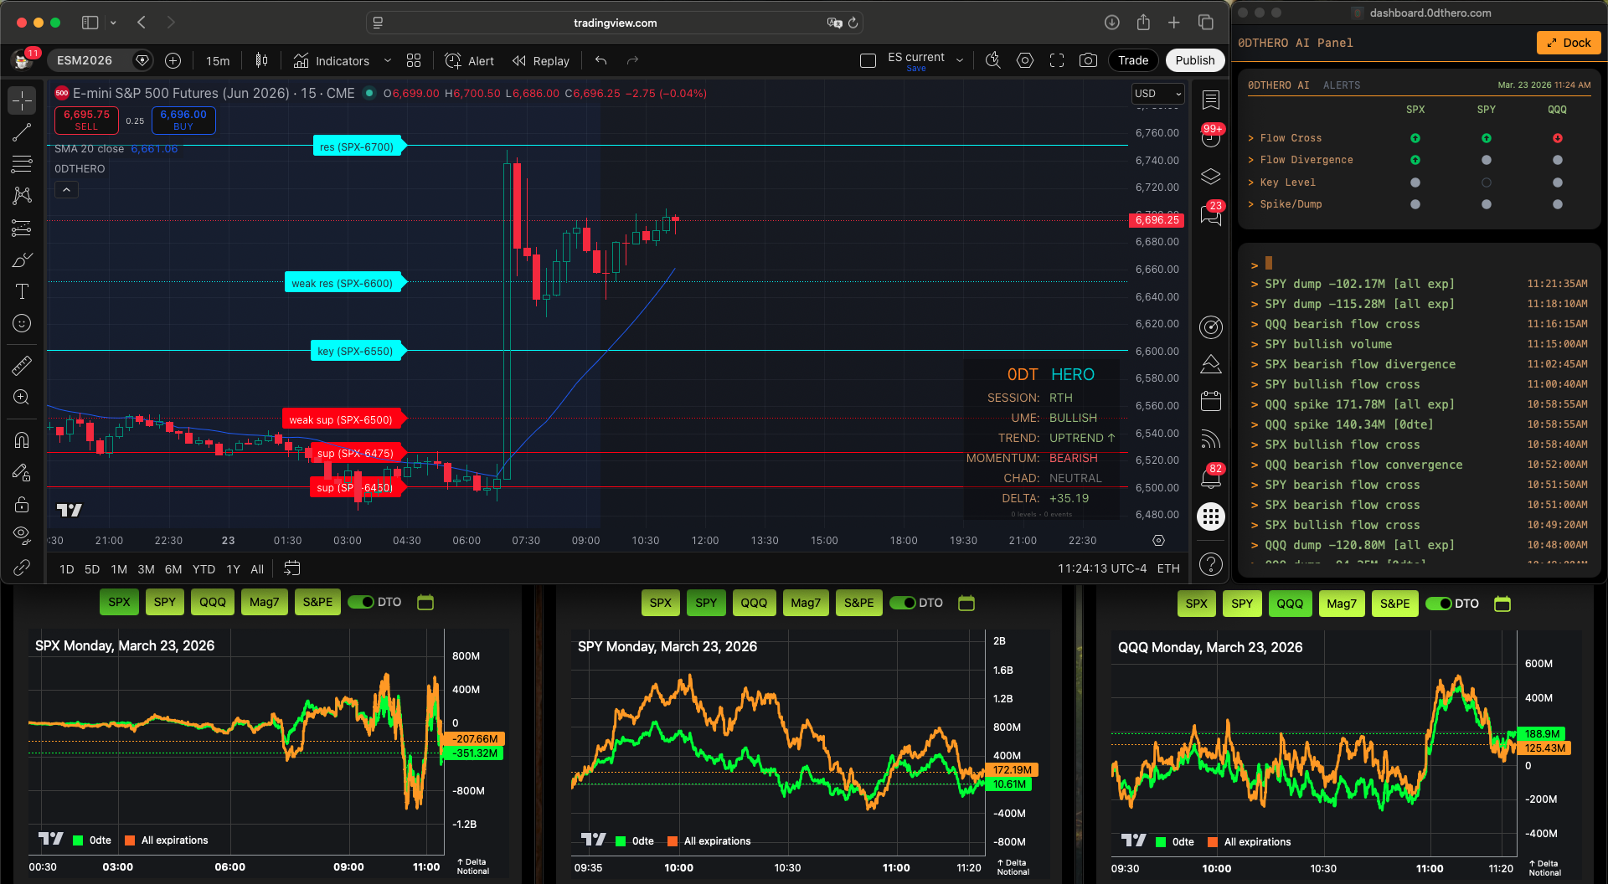Toggle DTO switch on the SPX chart

coord(363,602)
